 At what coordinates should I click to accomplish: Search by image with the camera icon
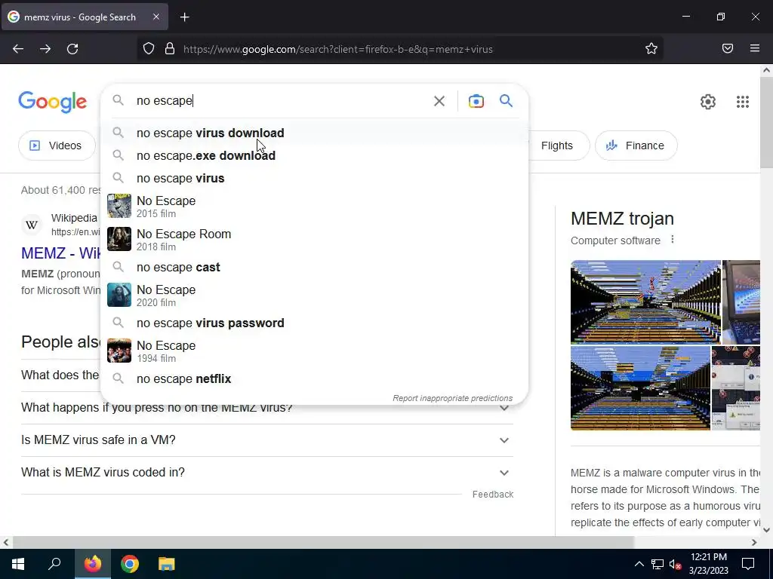[x=476, y=101]
